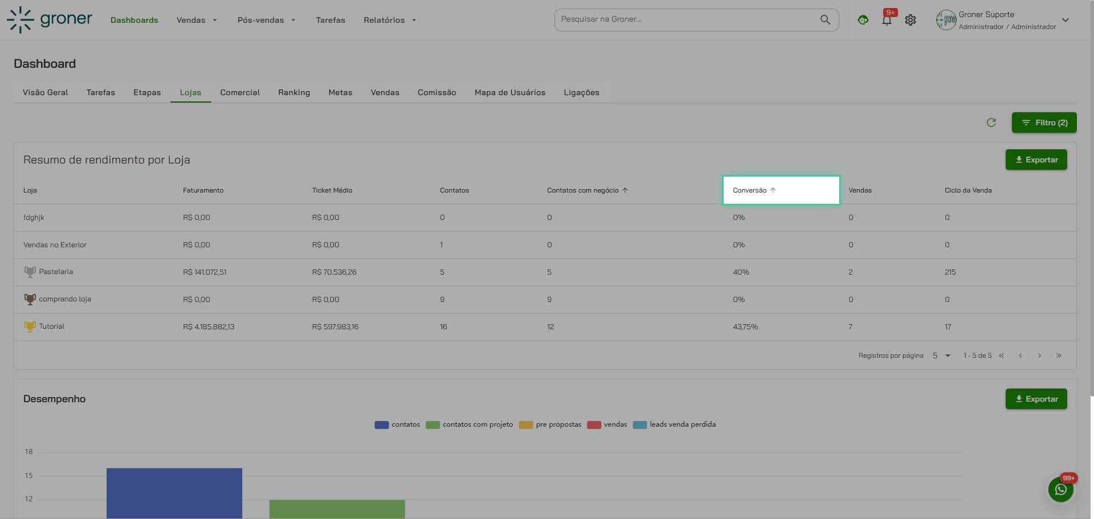Sort by the Faturamento column

203,190
